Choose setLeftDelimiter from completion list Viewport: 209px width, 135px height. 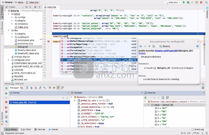click(99, 53)
